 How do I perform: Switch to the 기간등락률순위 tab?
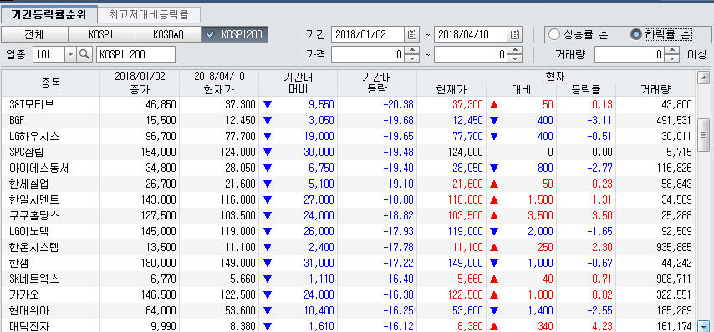(48, 15)
